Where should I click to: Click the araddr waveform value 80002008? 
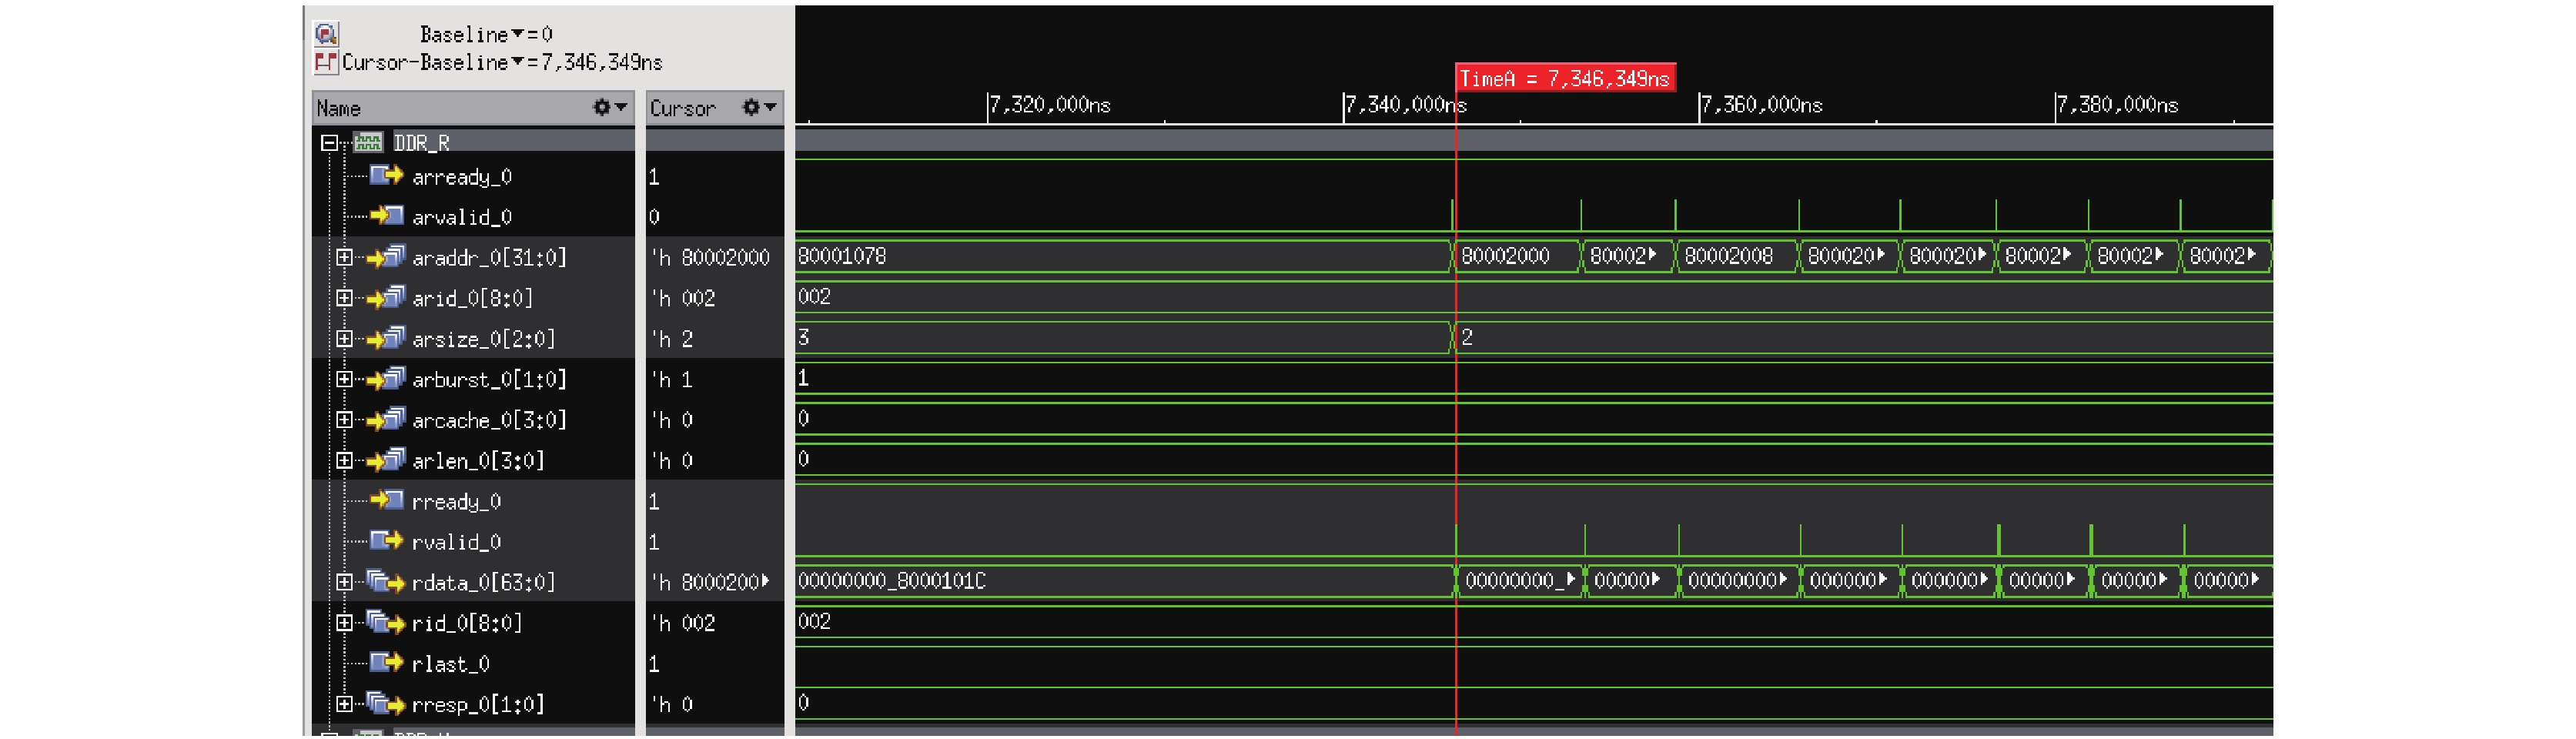coord(1729,256)
